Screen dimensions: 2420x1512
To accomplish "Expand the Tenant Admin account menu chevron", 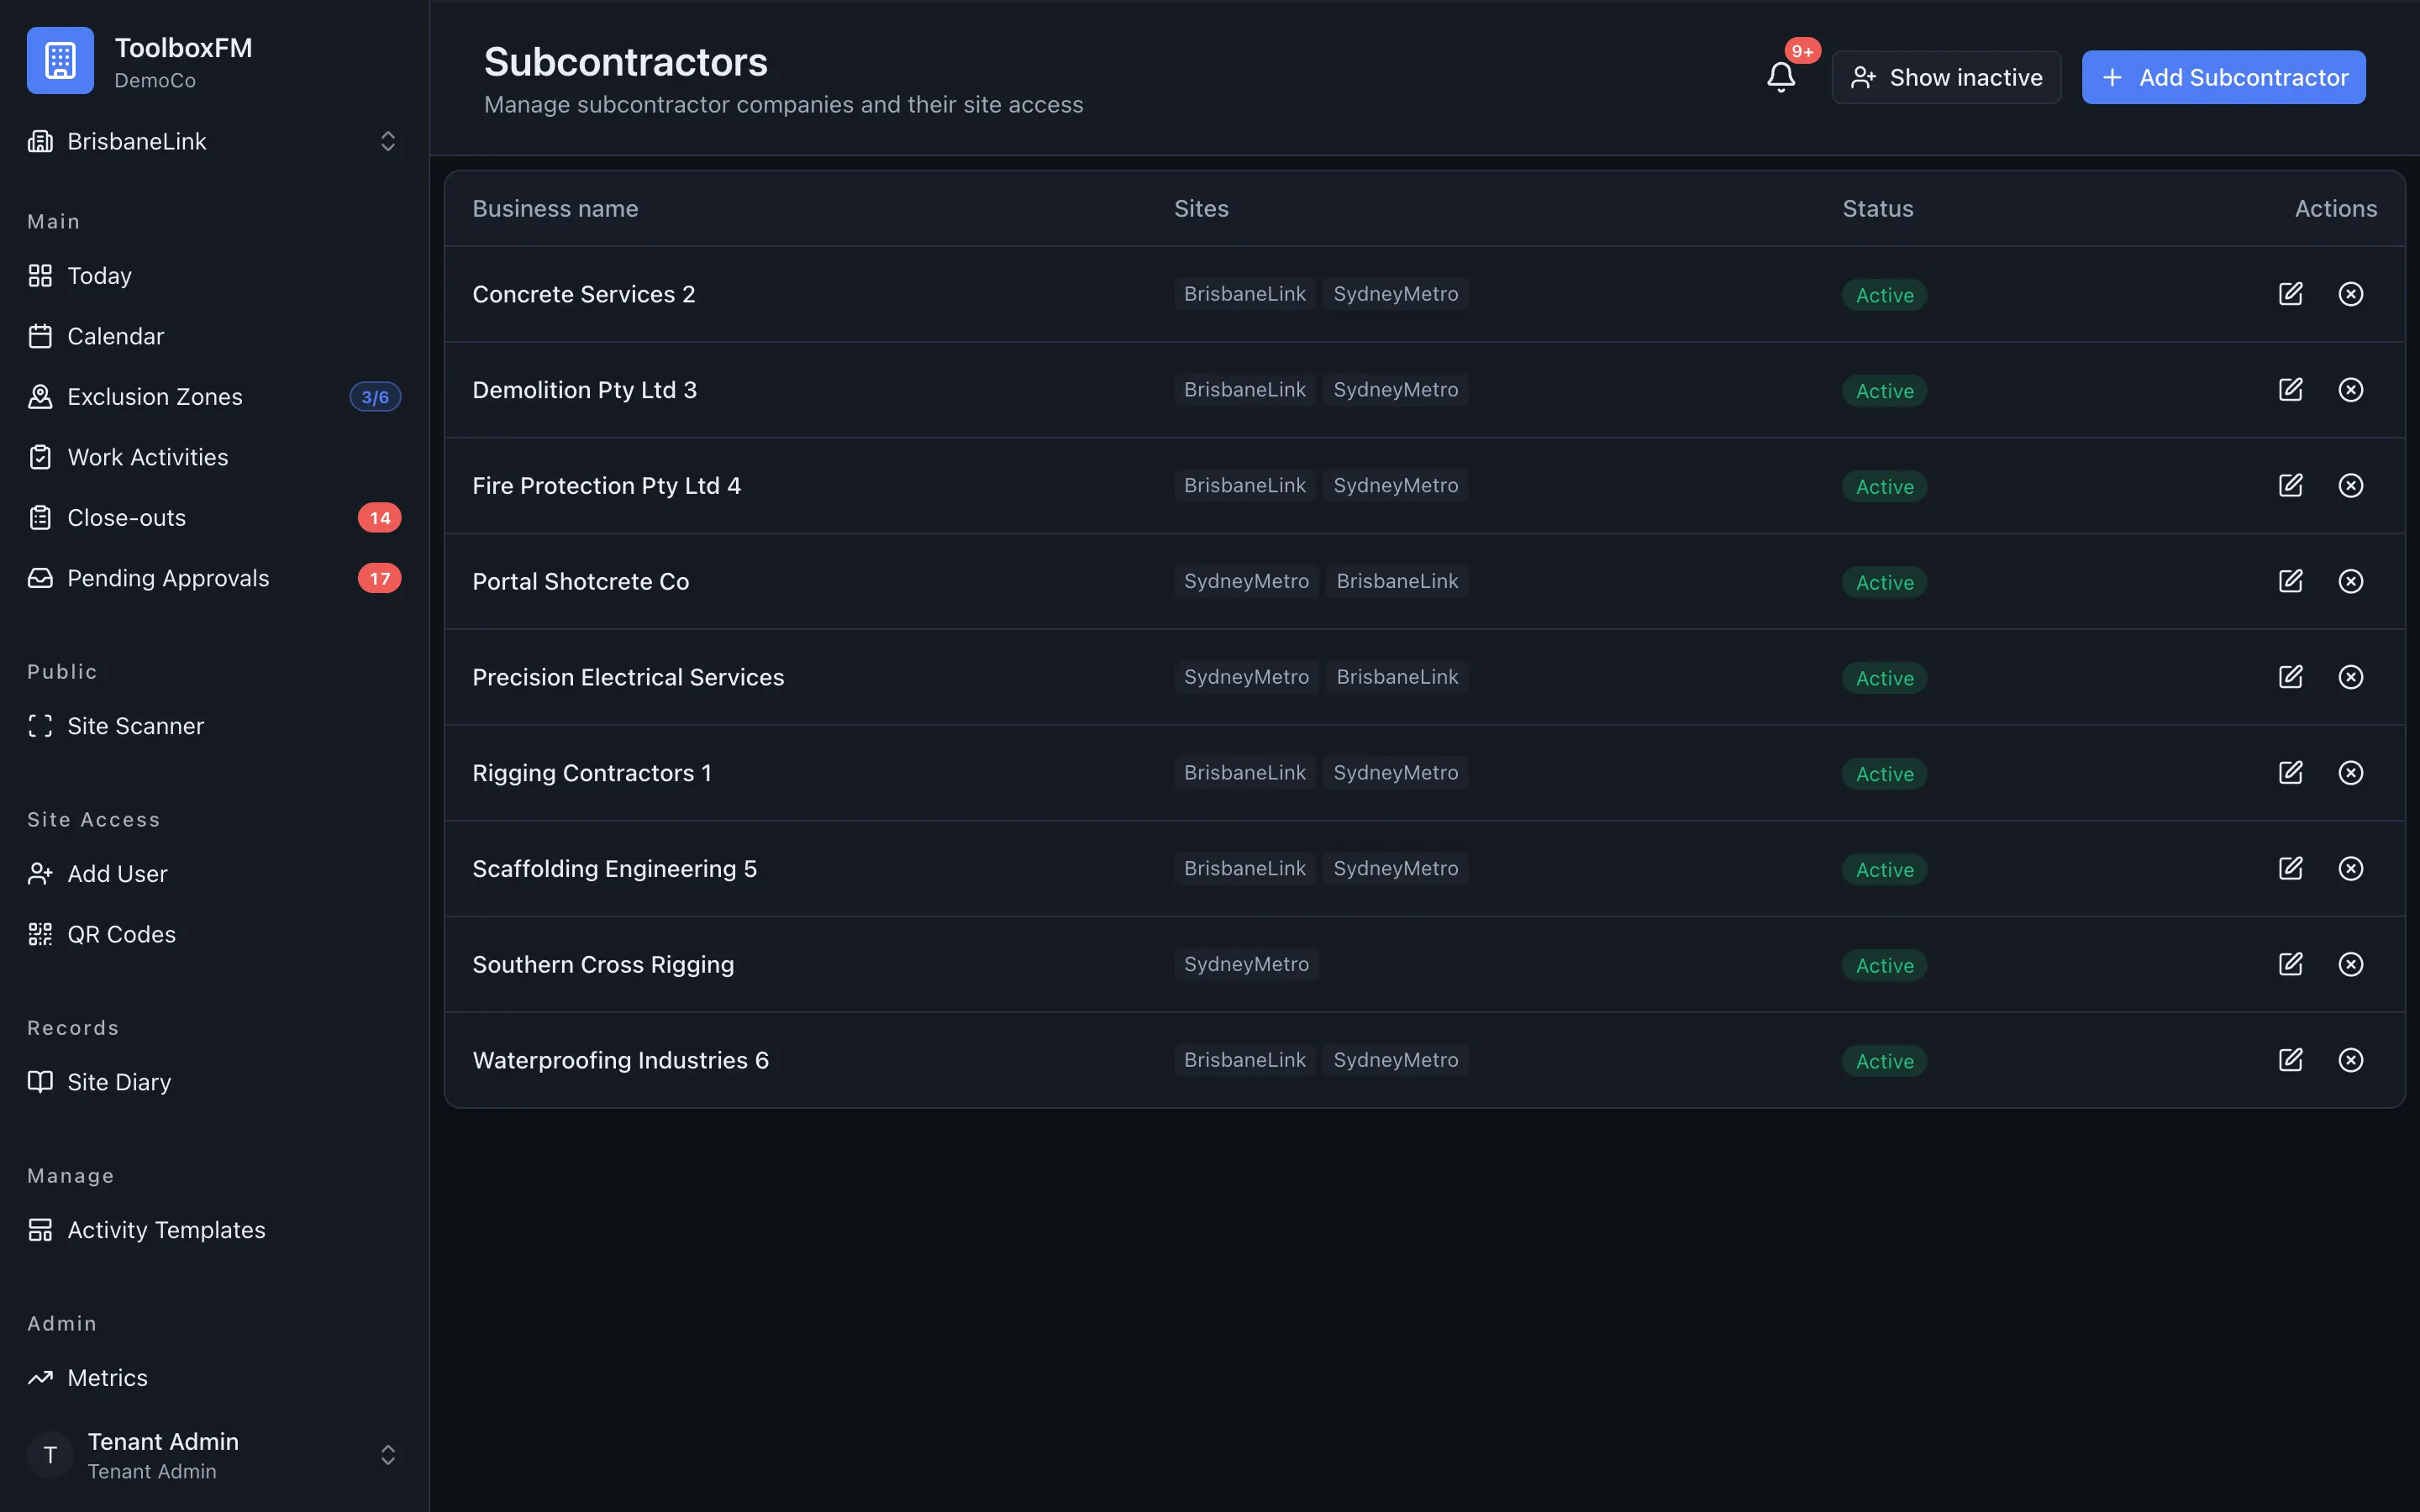I will pyautogui.click(x=388, y=1455).
